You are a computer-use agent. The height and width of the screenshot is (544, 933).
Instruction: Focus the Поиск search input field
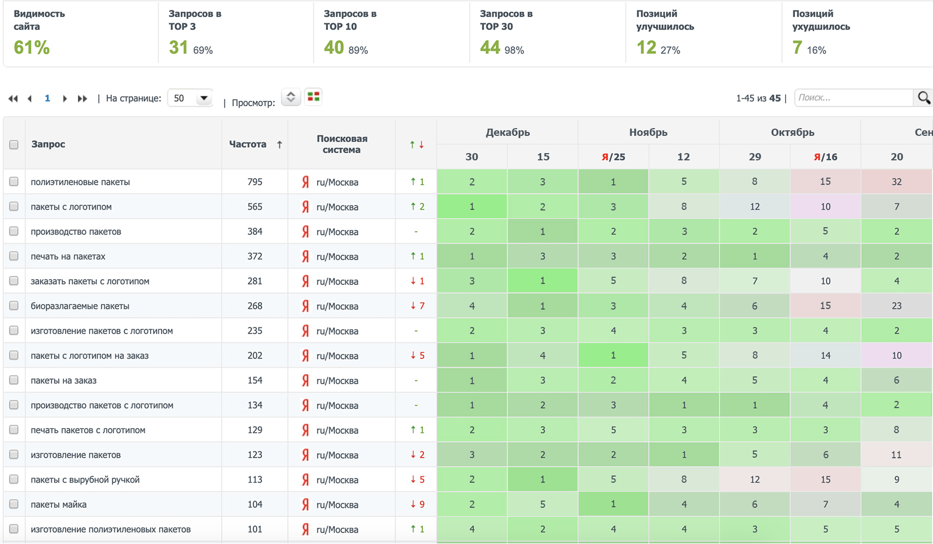pos(853,97)
